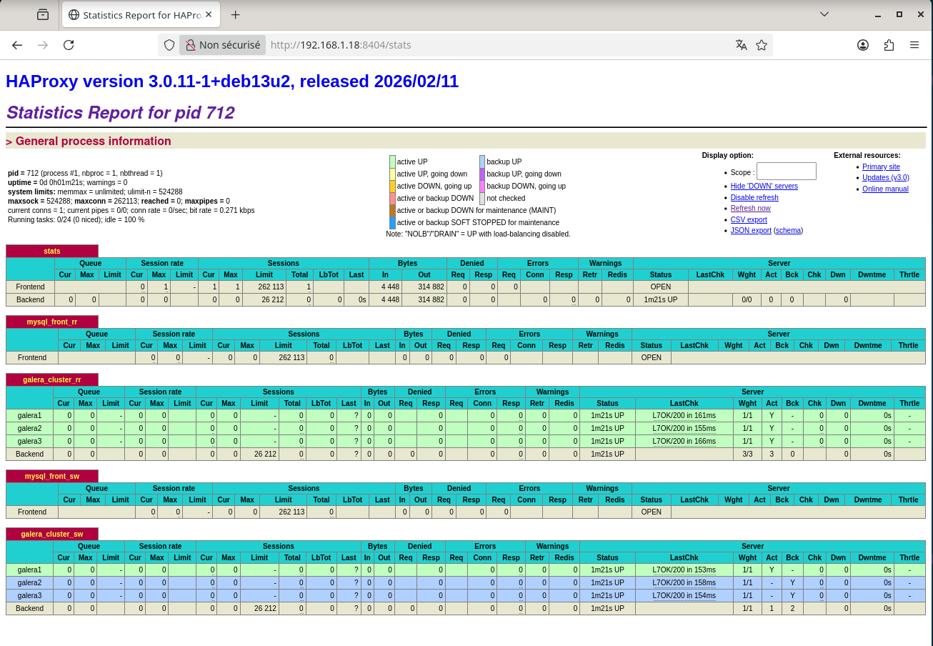Click the '3/3' weight cell
Viewport: 933px width, 646px height.
click(747, 454)
